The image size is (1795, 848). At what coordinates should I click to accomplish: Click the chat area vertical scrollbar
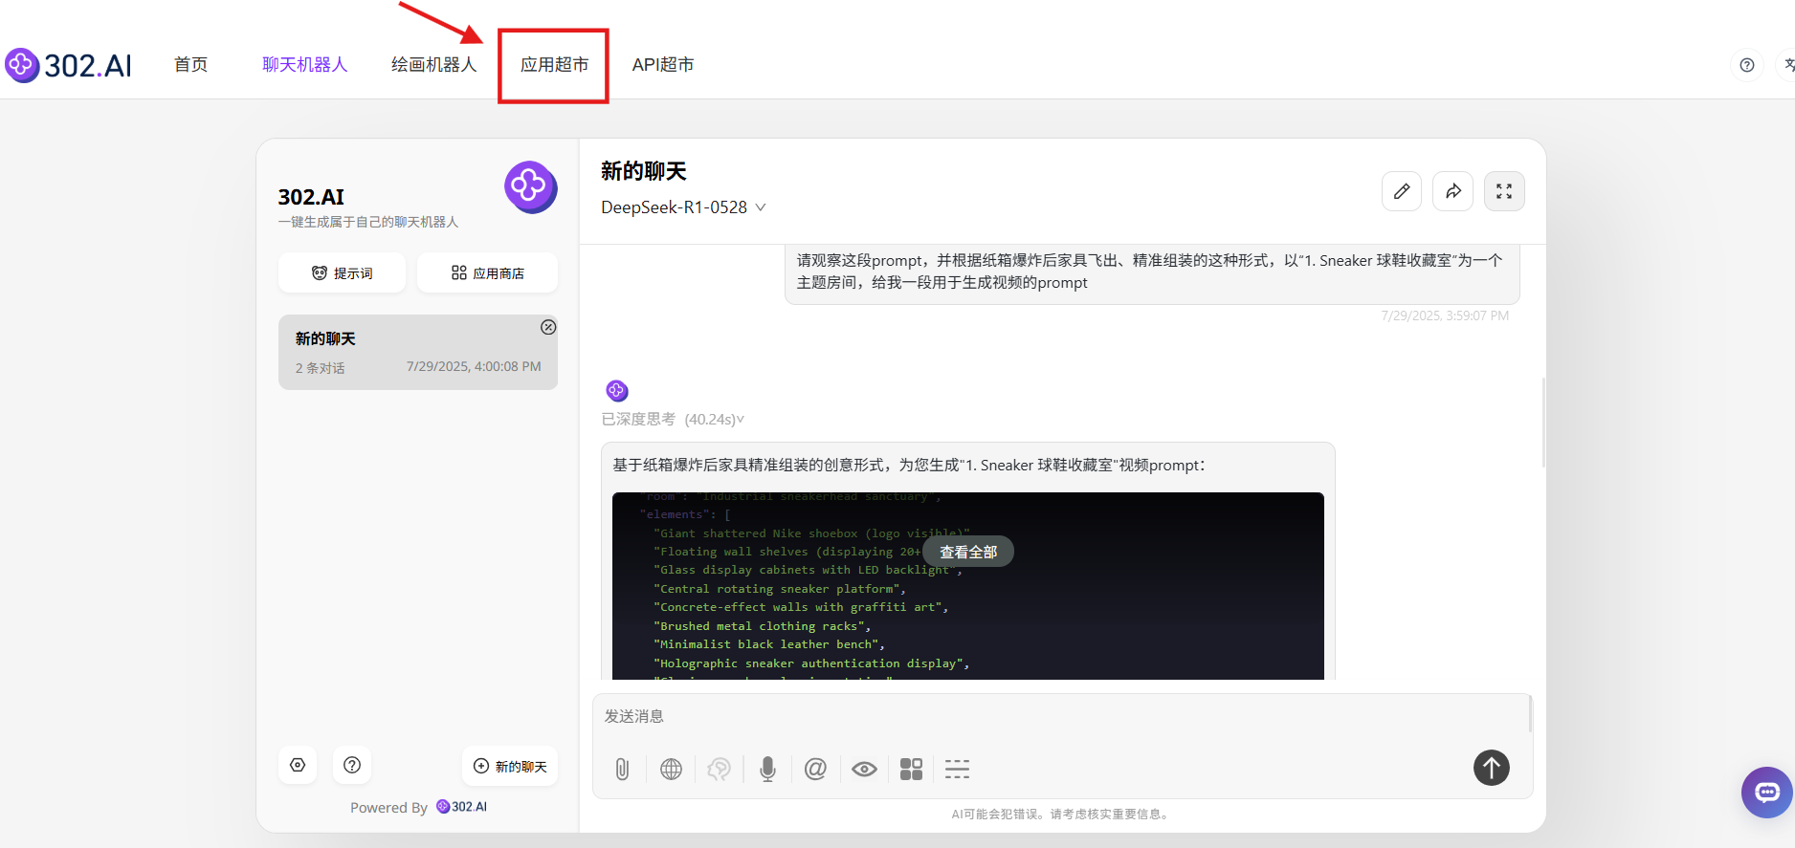coord(1542,423)
